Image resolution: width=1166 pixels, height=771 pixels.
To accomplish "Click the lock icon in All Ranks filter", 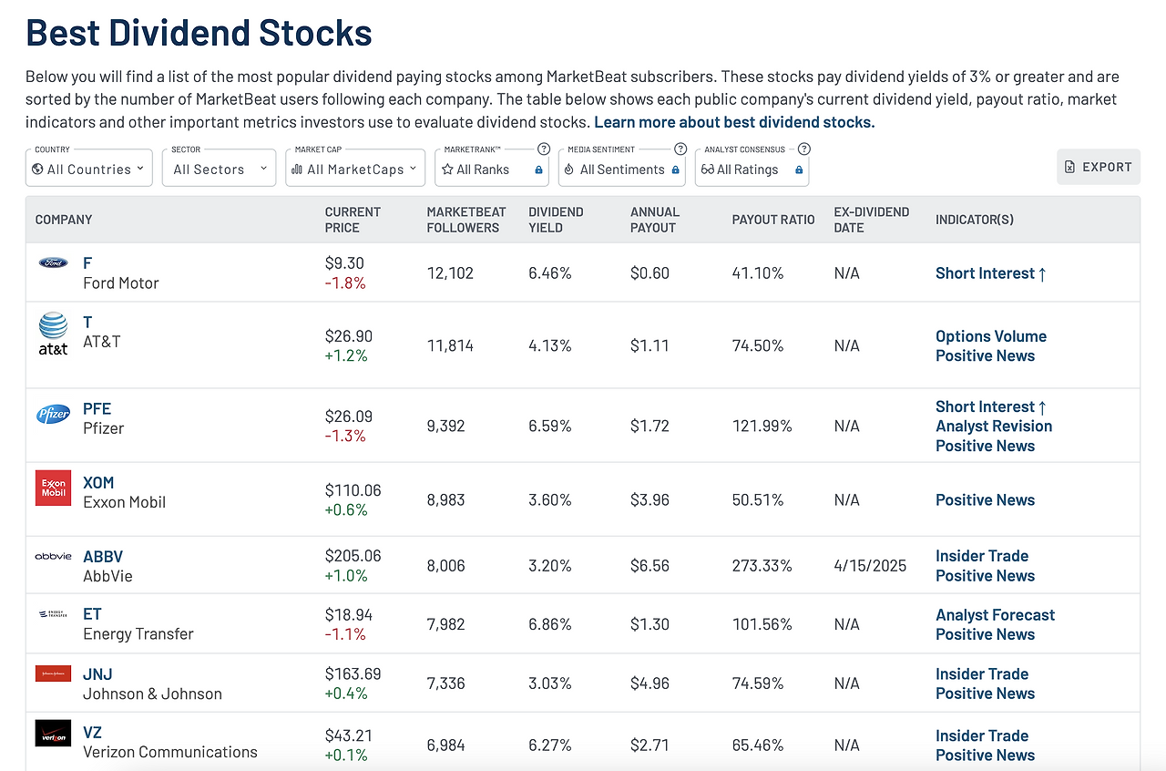I will pyautogui.click(x=538, y=170).
